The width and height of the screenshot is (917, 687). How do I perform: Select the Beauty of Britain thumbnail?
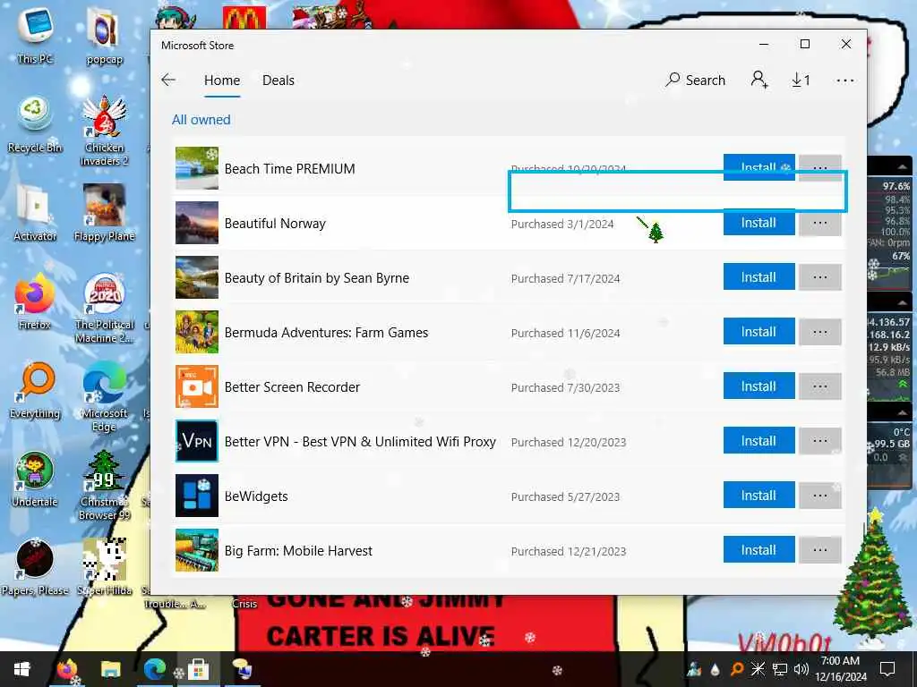[196, 277]
